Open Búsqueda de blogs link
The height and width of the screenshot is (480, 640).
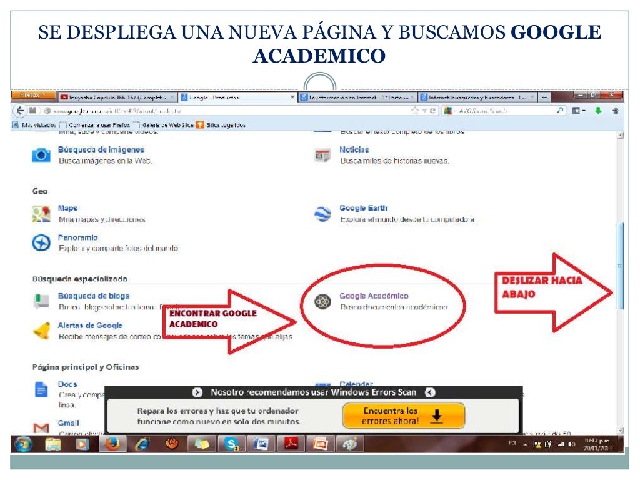coord(94,296)
